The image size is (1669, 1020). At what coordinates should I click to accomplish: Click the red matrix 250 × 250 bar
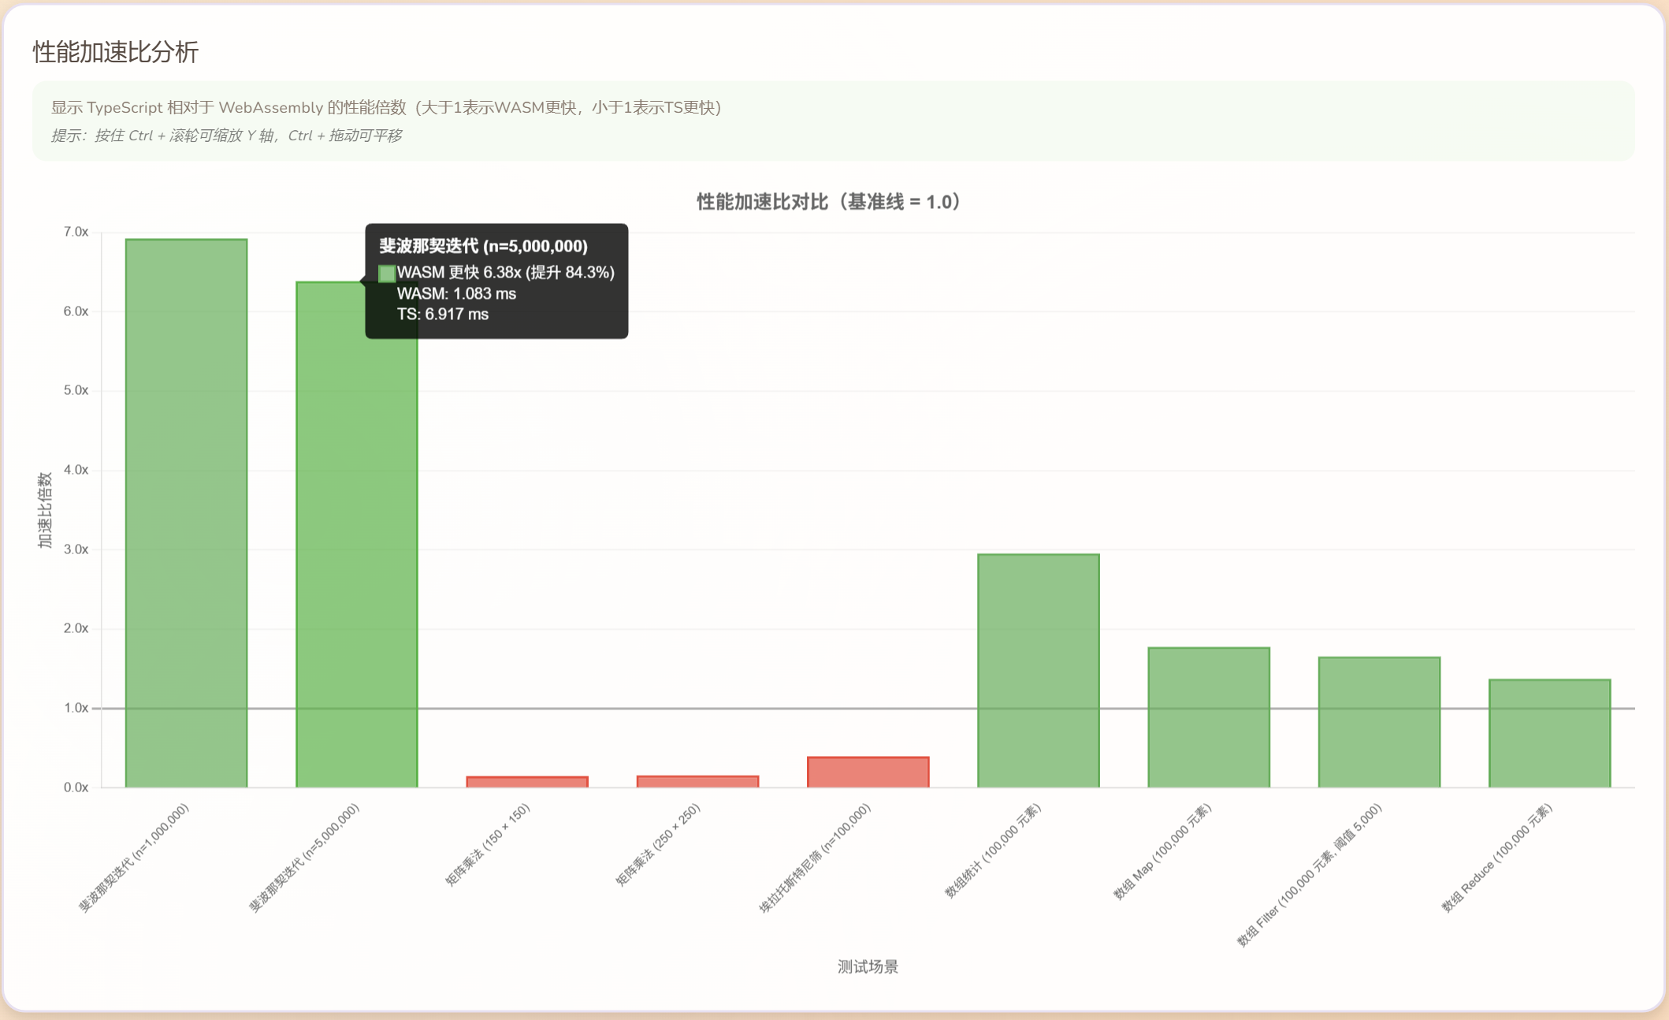click(697, 781)
